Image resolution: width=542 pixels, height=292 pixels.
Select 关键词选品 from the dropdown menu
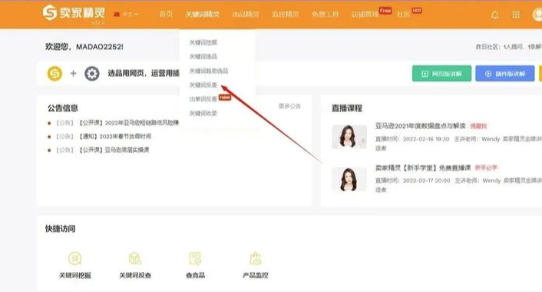pyautogui.click(x=203, y=56)
